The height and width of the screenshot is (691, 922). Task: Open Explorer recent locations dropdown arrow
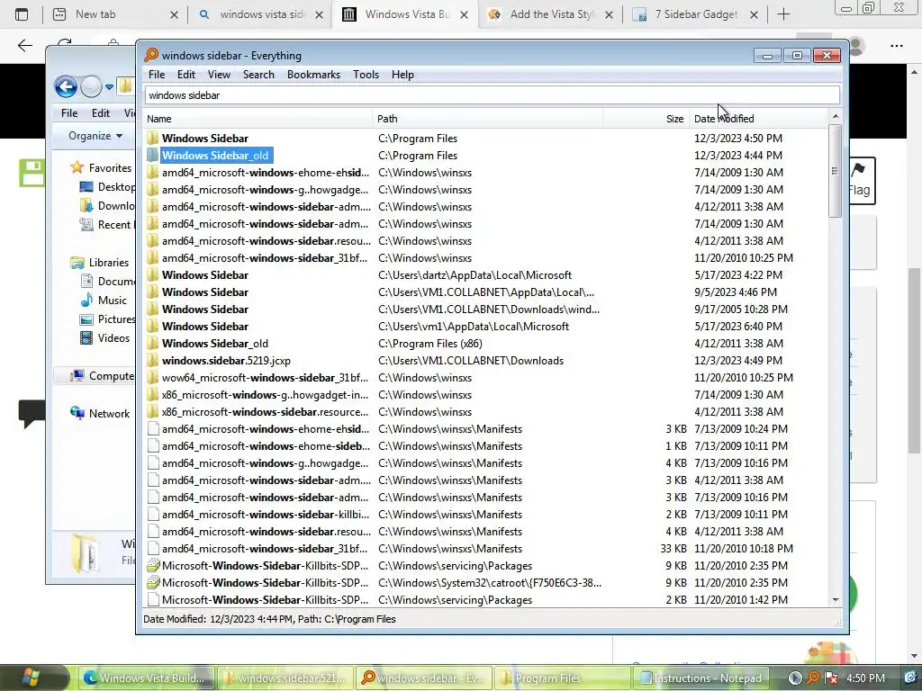click(109, 87)
